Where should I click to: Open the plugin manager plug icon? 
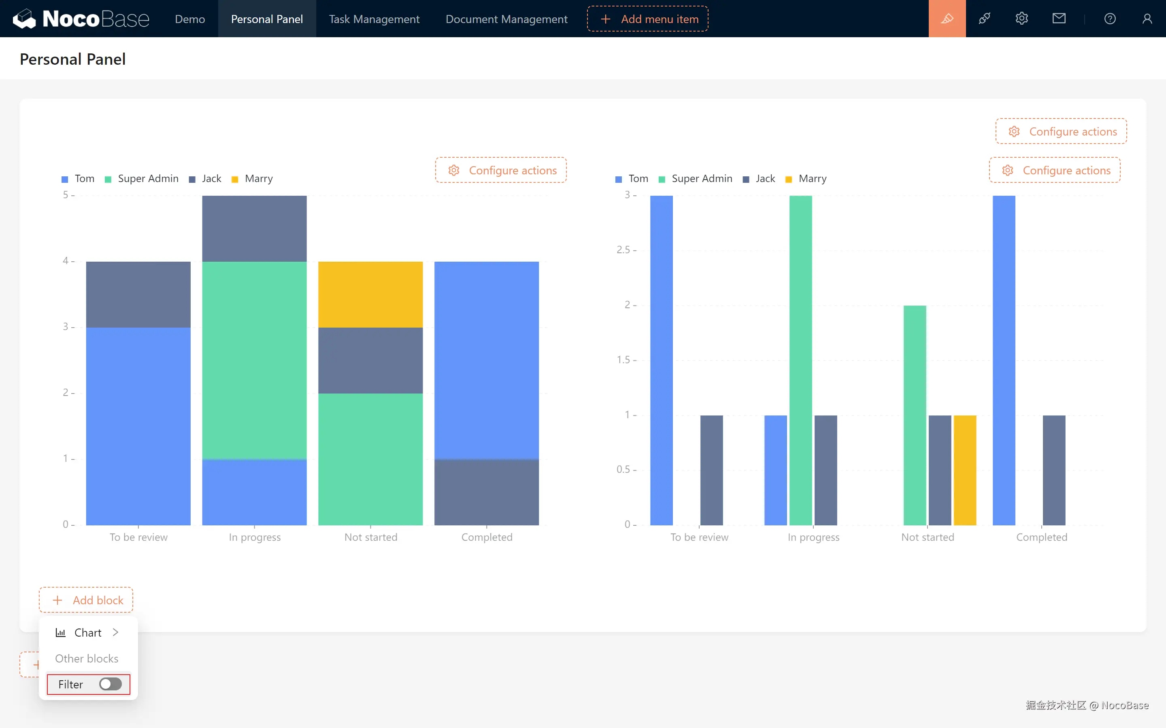[984, 19]
